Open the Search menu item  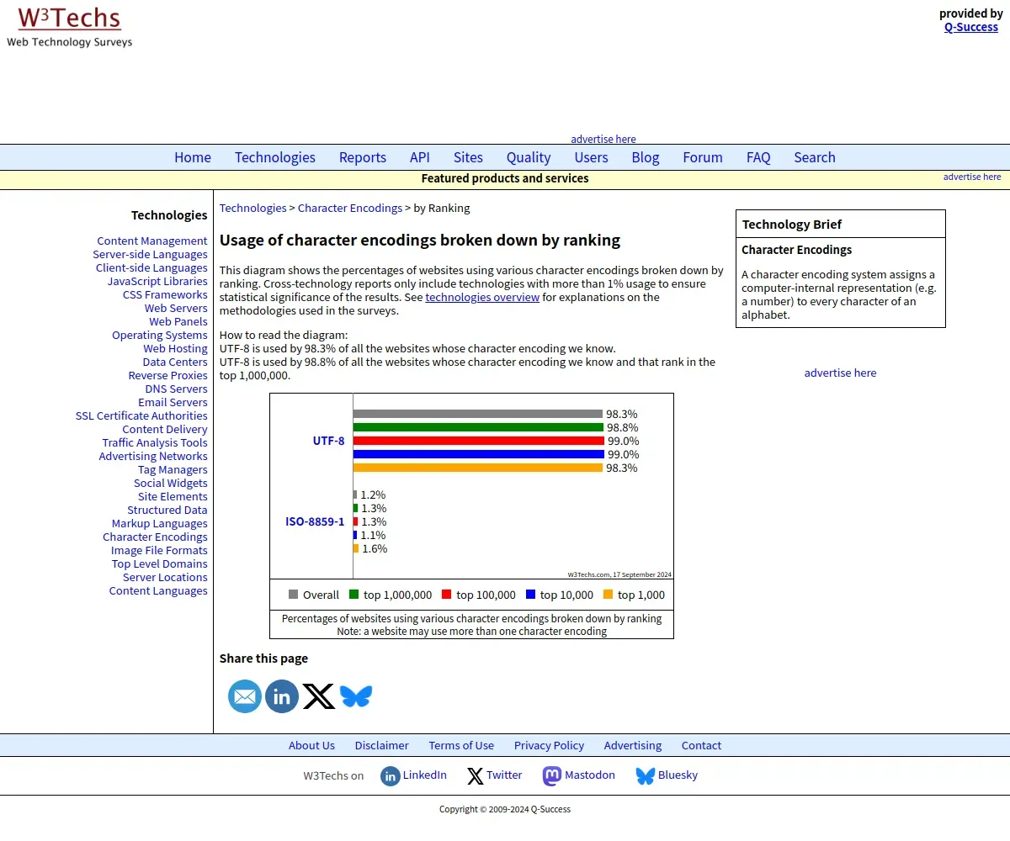coord(815,157)
